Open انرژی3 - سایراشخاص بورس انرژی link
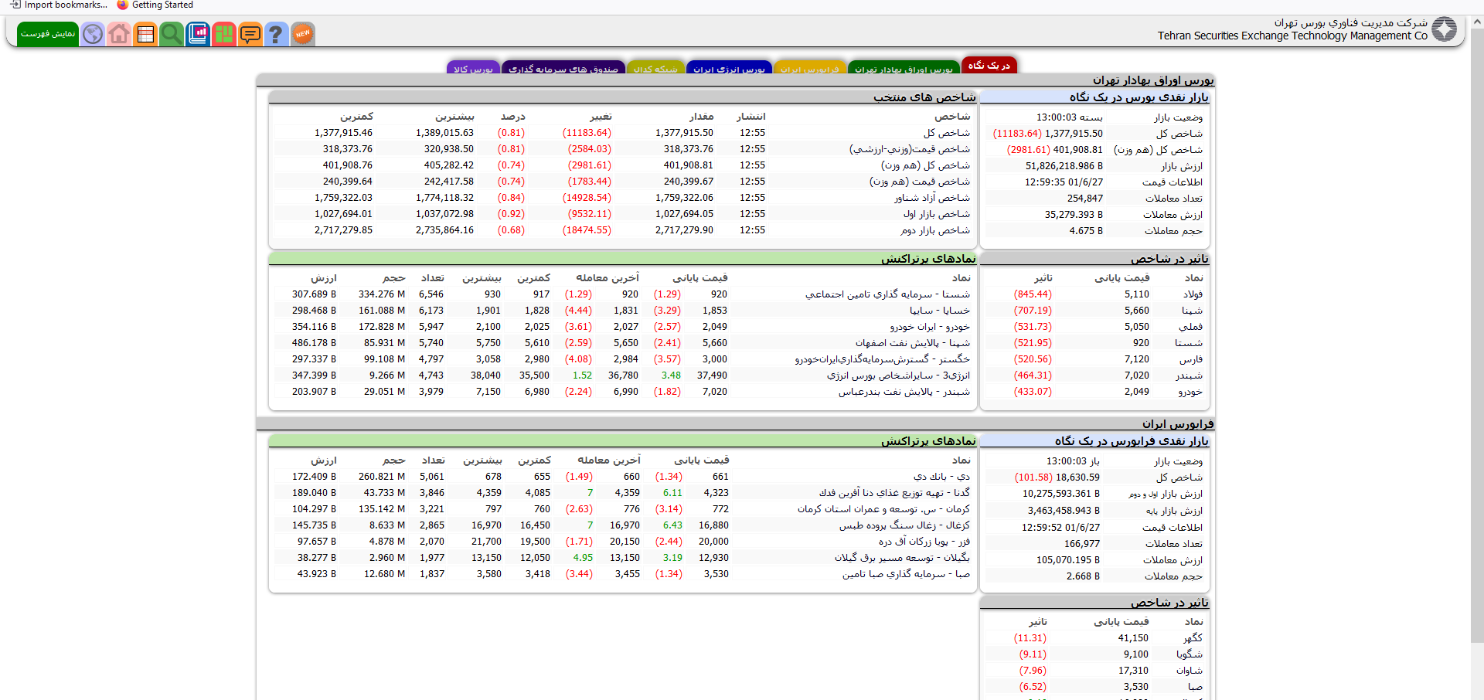The height and width of the screenshot is (700, 1484). pos(898,375)
